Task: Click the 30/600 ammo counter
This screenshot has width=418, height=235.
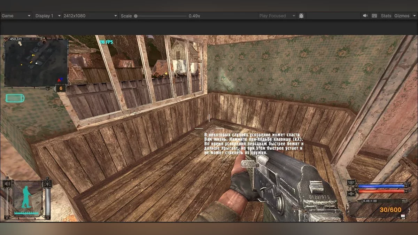Action: pyautogui.click(x=390, y=210)
